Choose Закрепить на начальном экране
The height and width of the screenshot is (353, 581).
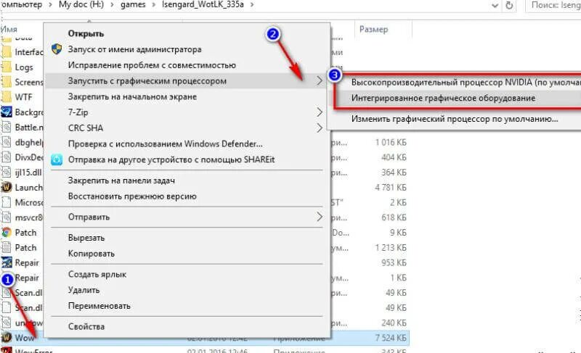tap(132, 96)
